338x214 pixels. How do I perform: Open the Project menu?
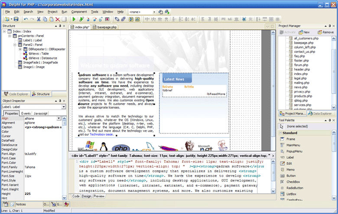click(52, 12)
